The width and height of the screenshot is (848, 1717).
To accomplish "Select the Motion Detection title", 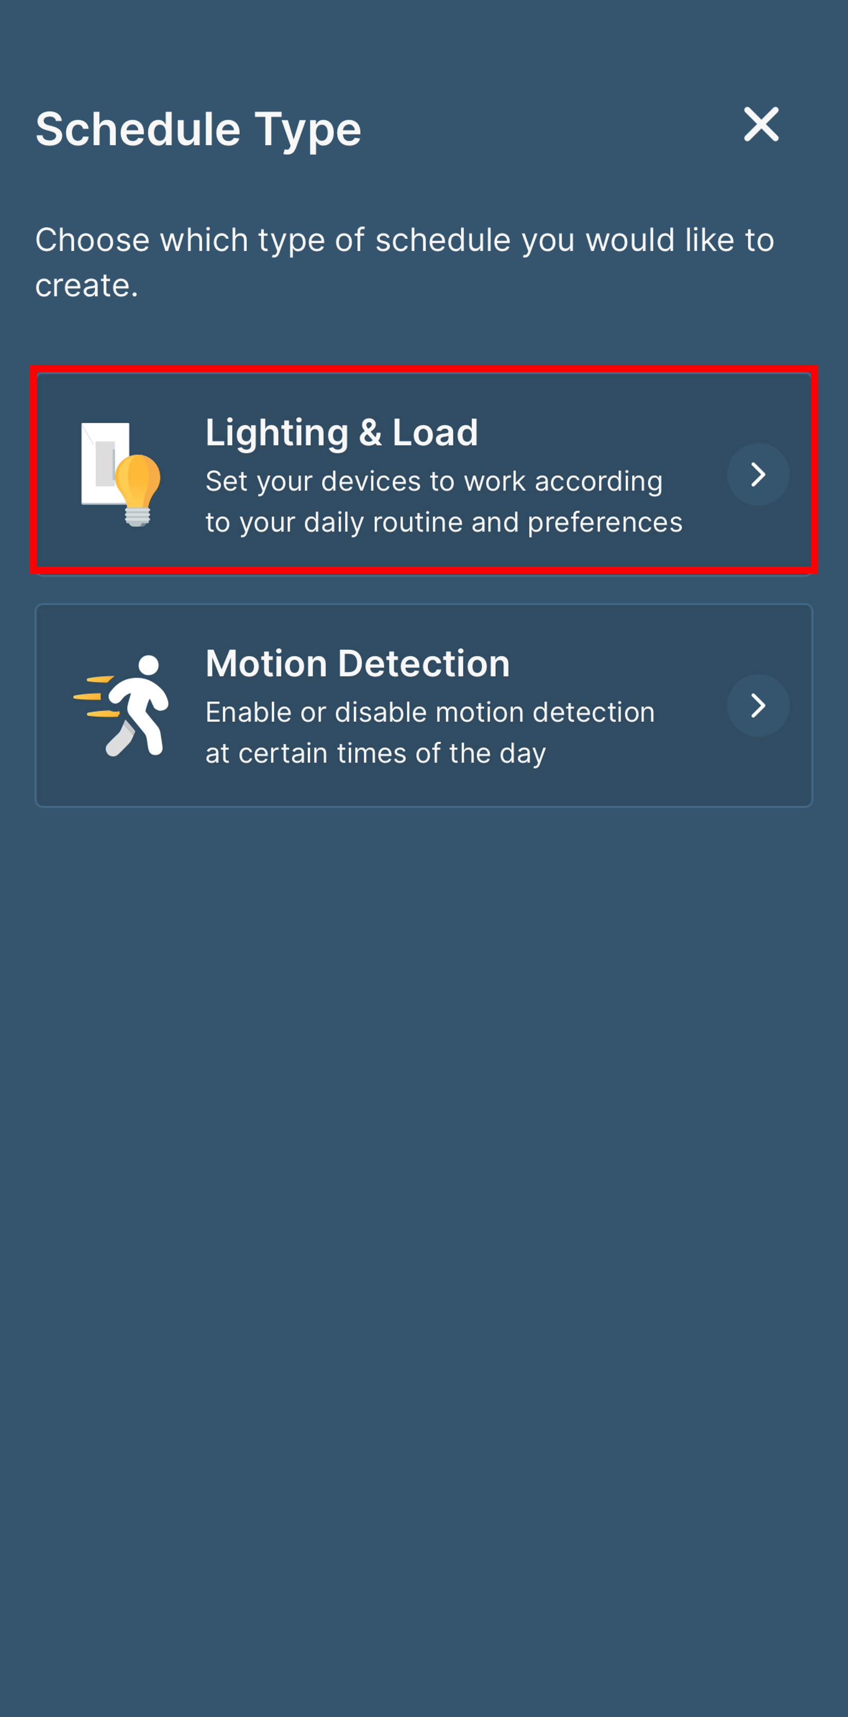I will click(358, 664).
